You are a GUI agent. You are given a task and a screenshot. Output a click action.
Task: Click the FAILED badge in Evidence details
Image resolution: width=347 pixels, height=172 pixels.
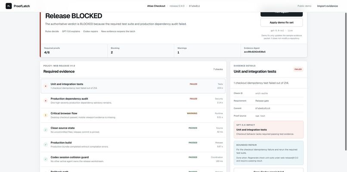(x=298, y=69)
